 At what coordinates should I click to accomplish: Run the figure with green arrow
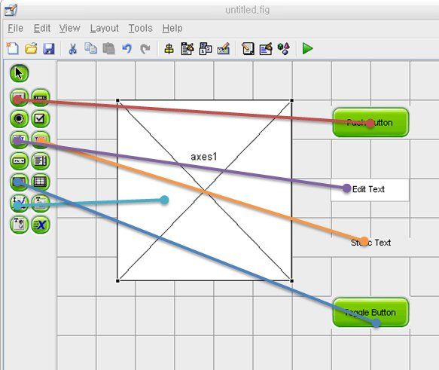point(307,49)
